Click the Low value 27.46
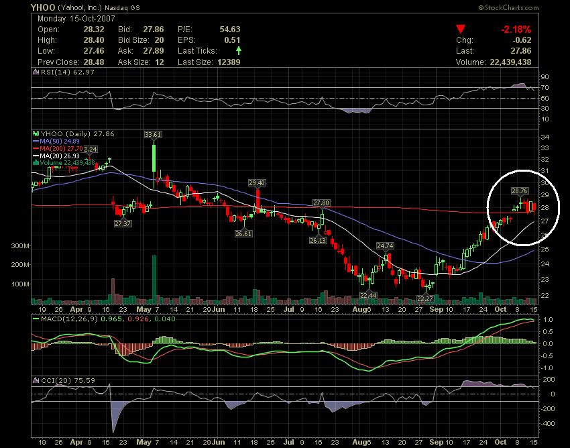 94,50
